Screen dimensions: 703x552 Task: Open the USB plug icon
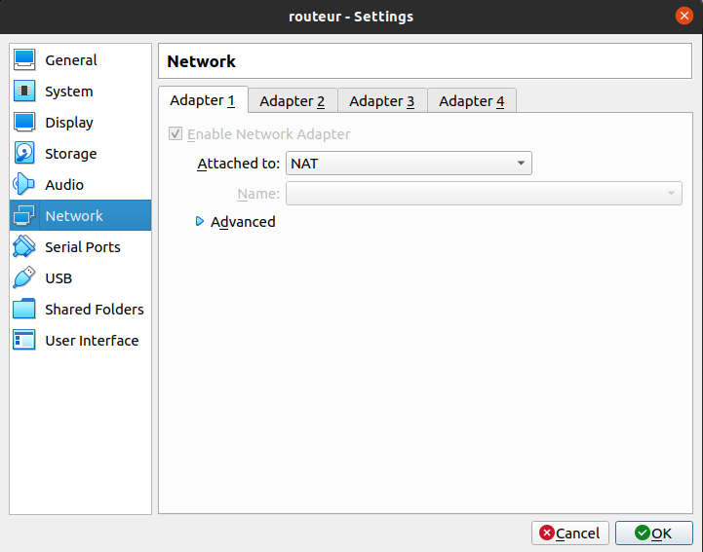(x=25, y=278)
